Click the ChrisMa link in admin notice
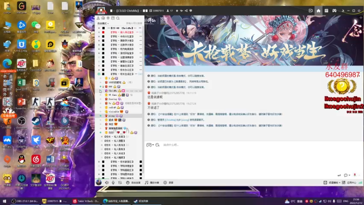The height and width of the screenshot is (205, 364). 170,120
